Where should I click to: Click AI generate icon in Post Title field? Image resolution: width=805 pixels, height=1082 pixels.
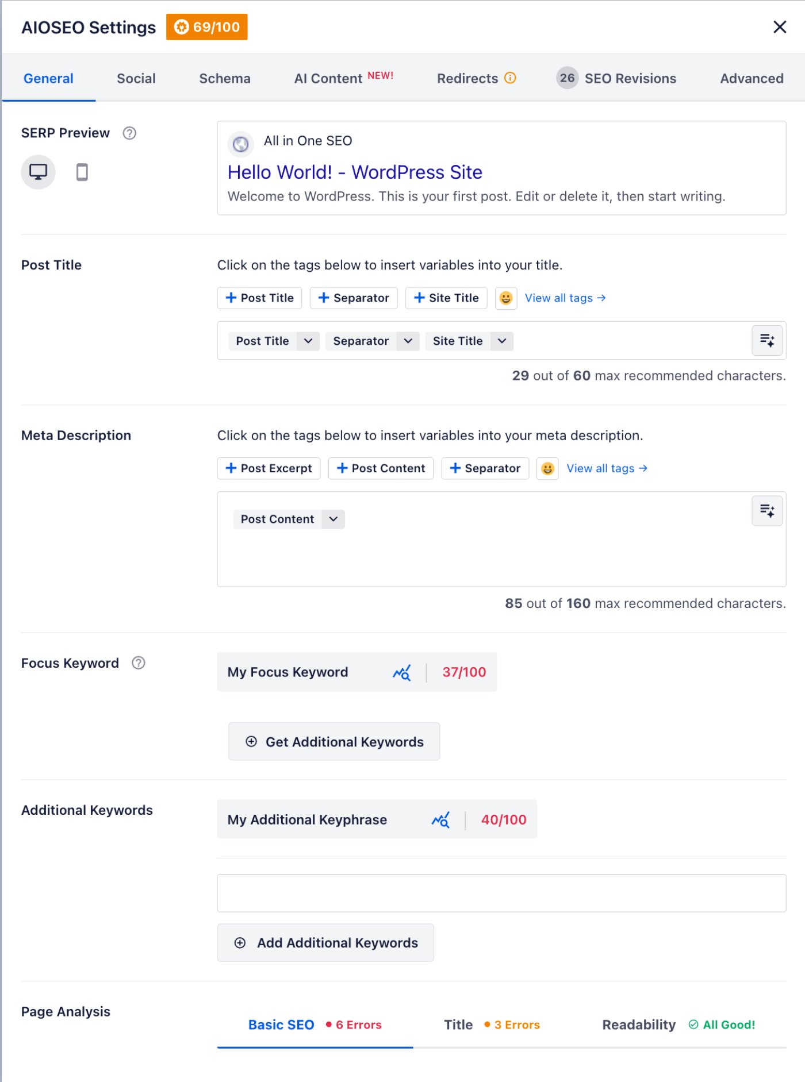click(766, 341)
